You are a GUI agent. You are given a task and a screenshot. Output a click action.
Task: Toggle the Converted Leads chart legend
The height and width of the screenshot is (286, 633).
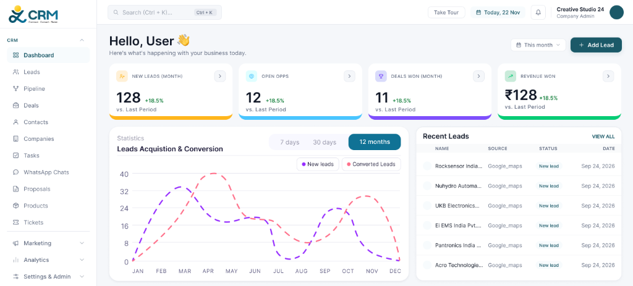(x=372, y=164)
